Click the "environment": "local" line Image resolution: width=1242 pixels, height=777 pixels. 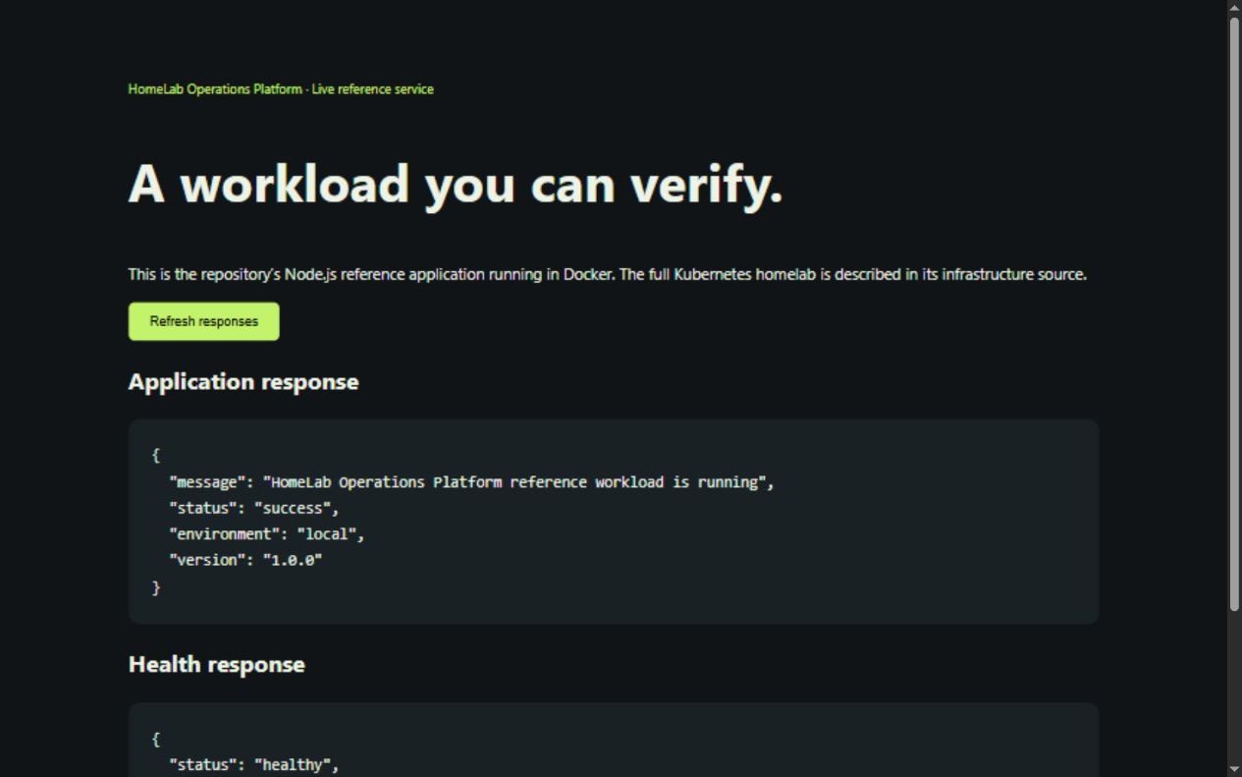pos(266,534)
